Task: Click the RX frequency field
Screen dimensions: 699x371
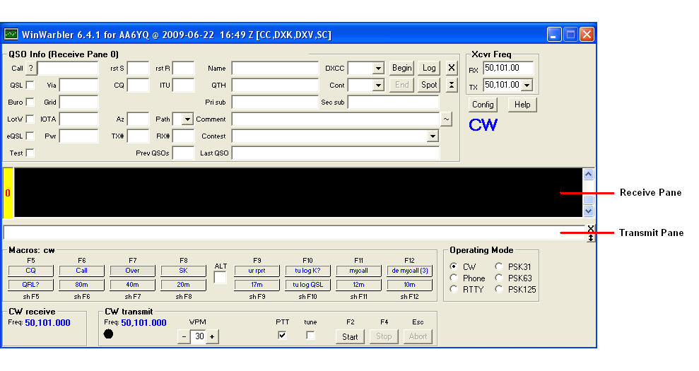Action: pos(508,68)
